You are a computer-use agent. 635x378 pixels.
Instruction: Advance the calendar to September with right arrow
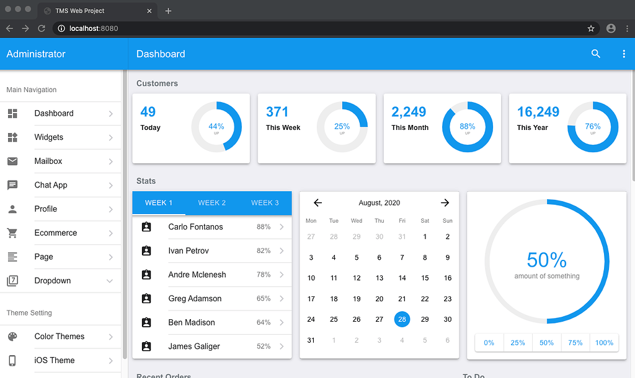[x=445, y=202]
